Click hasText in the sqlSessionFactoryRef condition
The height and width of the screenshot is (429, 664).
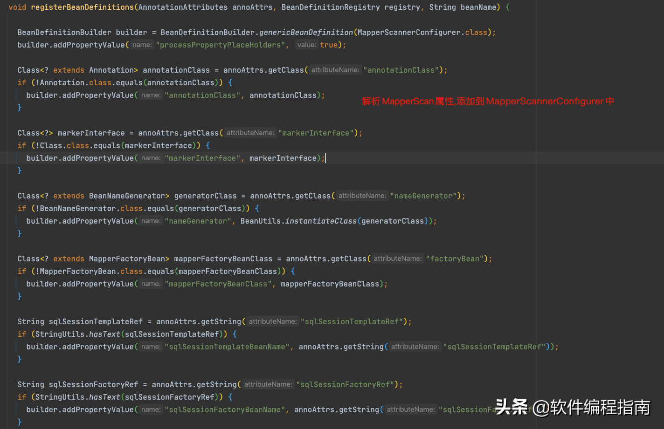coord(104,397)
